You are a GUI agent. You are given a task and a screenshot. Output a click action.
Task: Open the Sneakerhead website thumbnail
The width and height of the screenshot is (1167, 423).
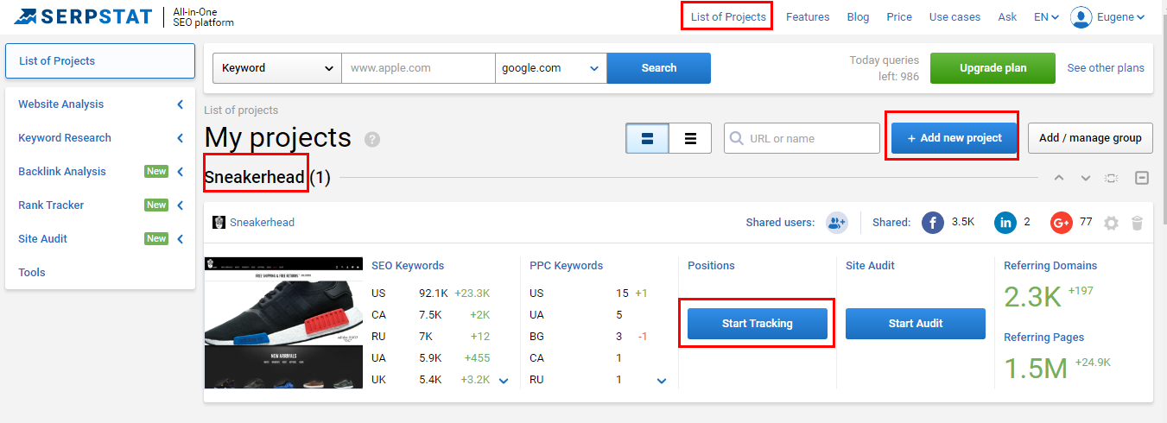pyautogui.click(x=283, y=322)
